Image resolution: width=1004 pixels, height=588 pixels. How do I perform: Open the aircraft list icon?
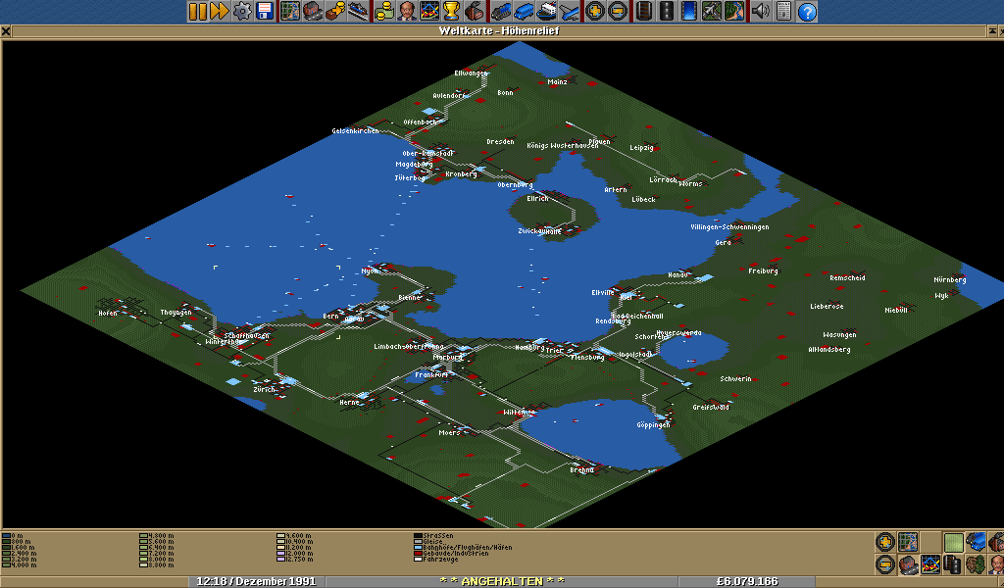pos(570,12)
